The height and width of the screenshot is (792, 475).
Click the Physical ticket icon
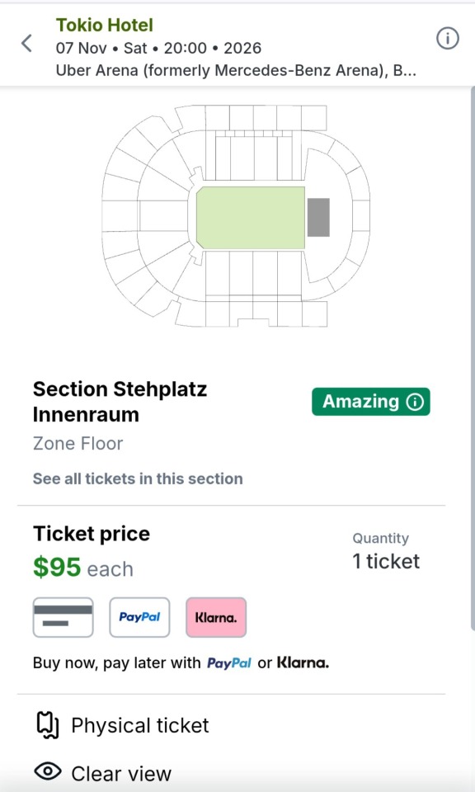click(x=48, y=725)
